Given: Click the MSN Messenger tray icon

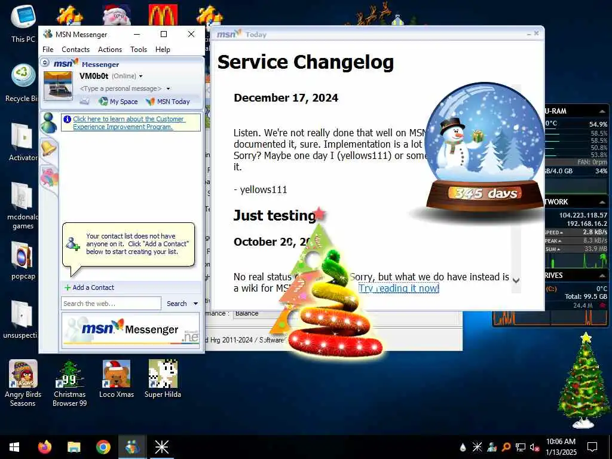Looking at the screenshot, I should pos(492,447).
